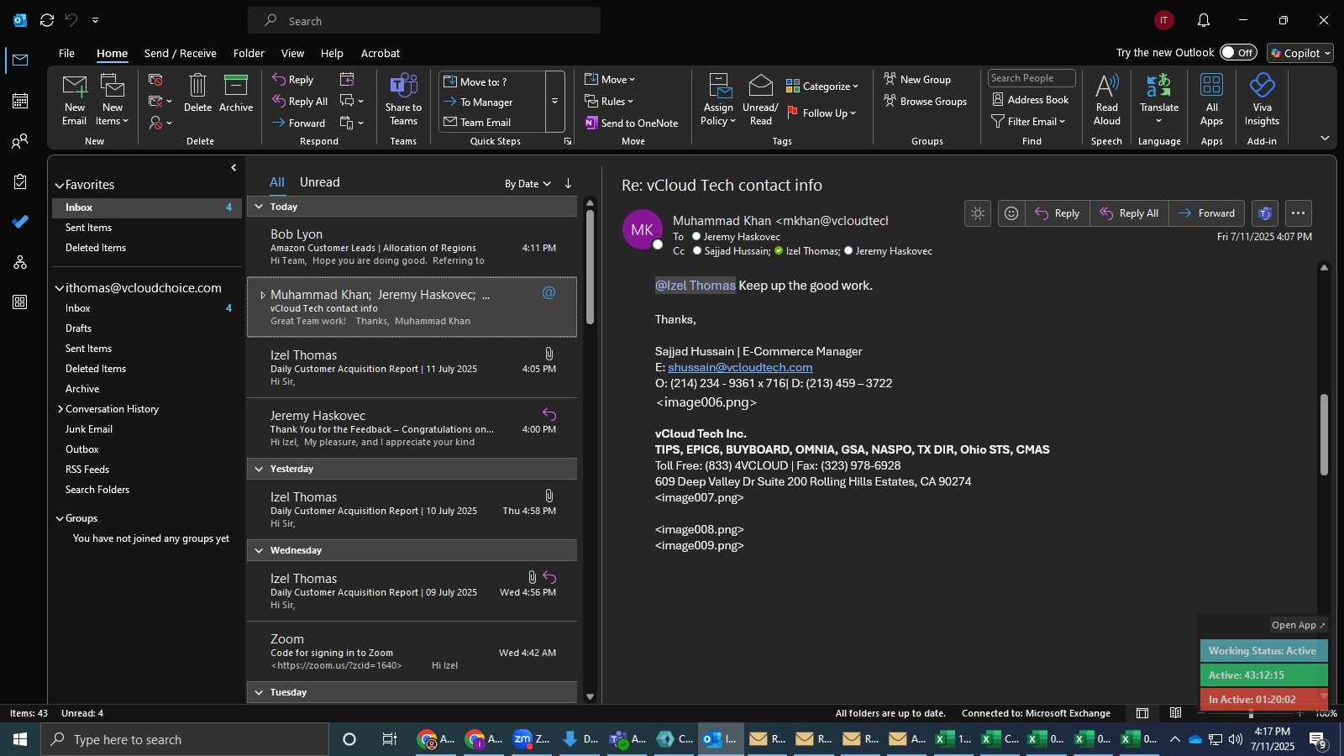The width and height of the screenshot is (1344, 756).
Task: Open Follow Up dropdown
Action: tap(822, 113)
